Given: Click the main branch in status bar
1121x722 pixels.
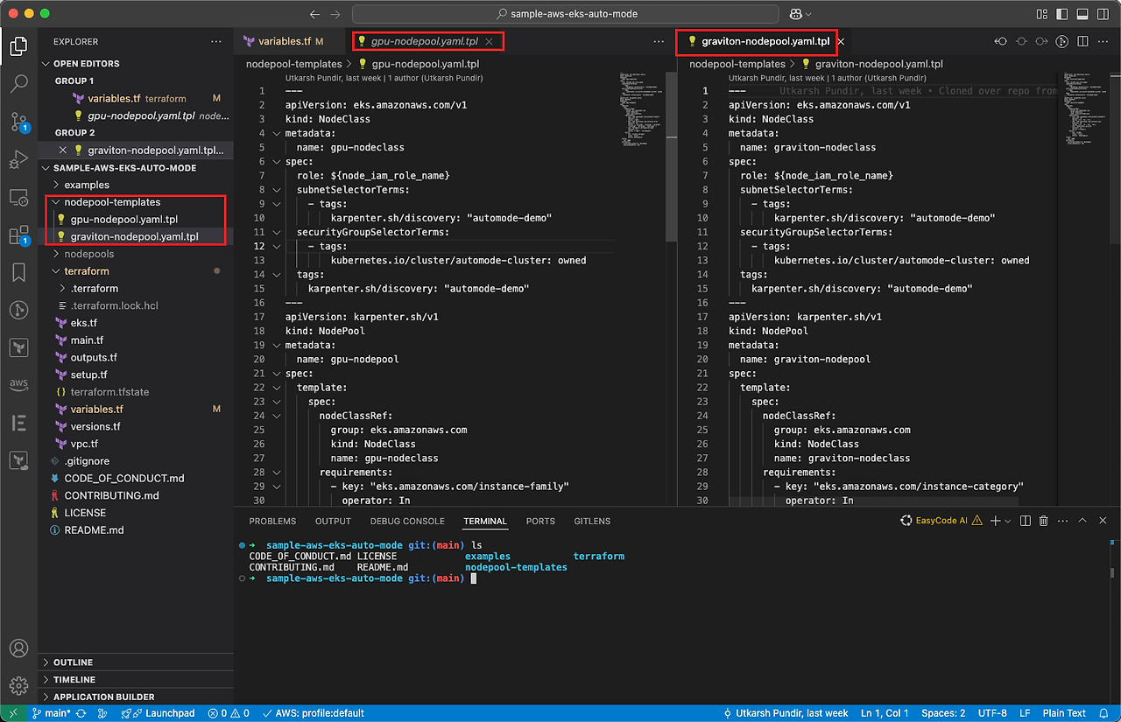Looking at the screenshot, I should (52, 713).
